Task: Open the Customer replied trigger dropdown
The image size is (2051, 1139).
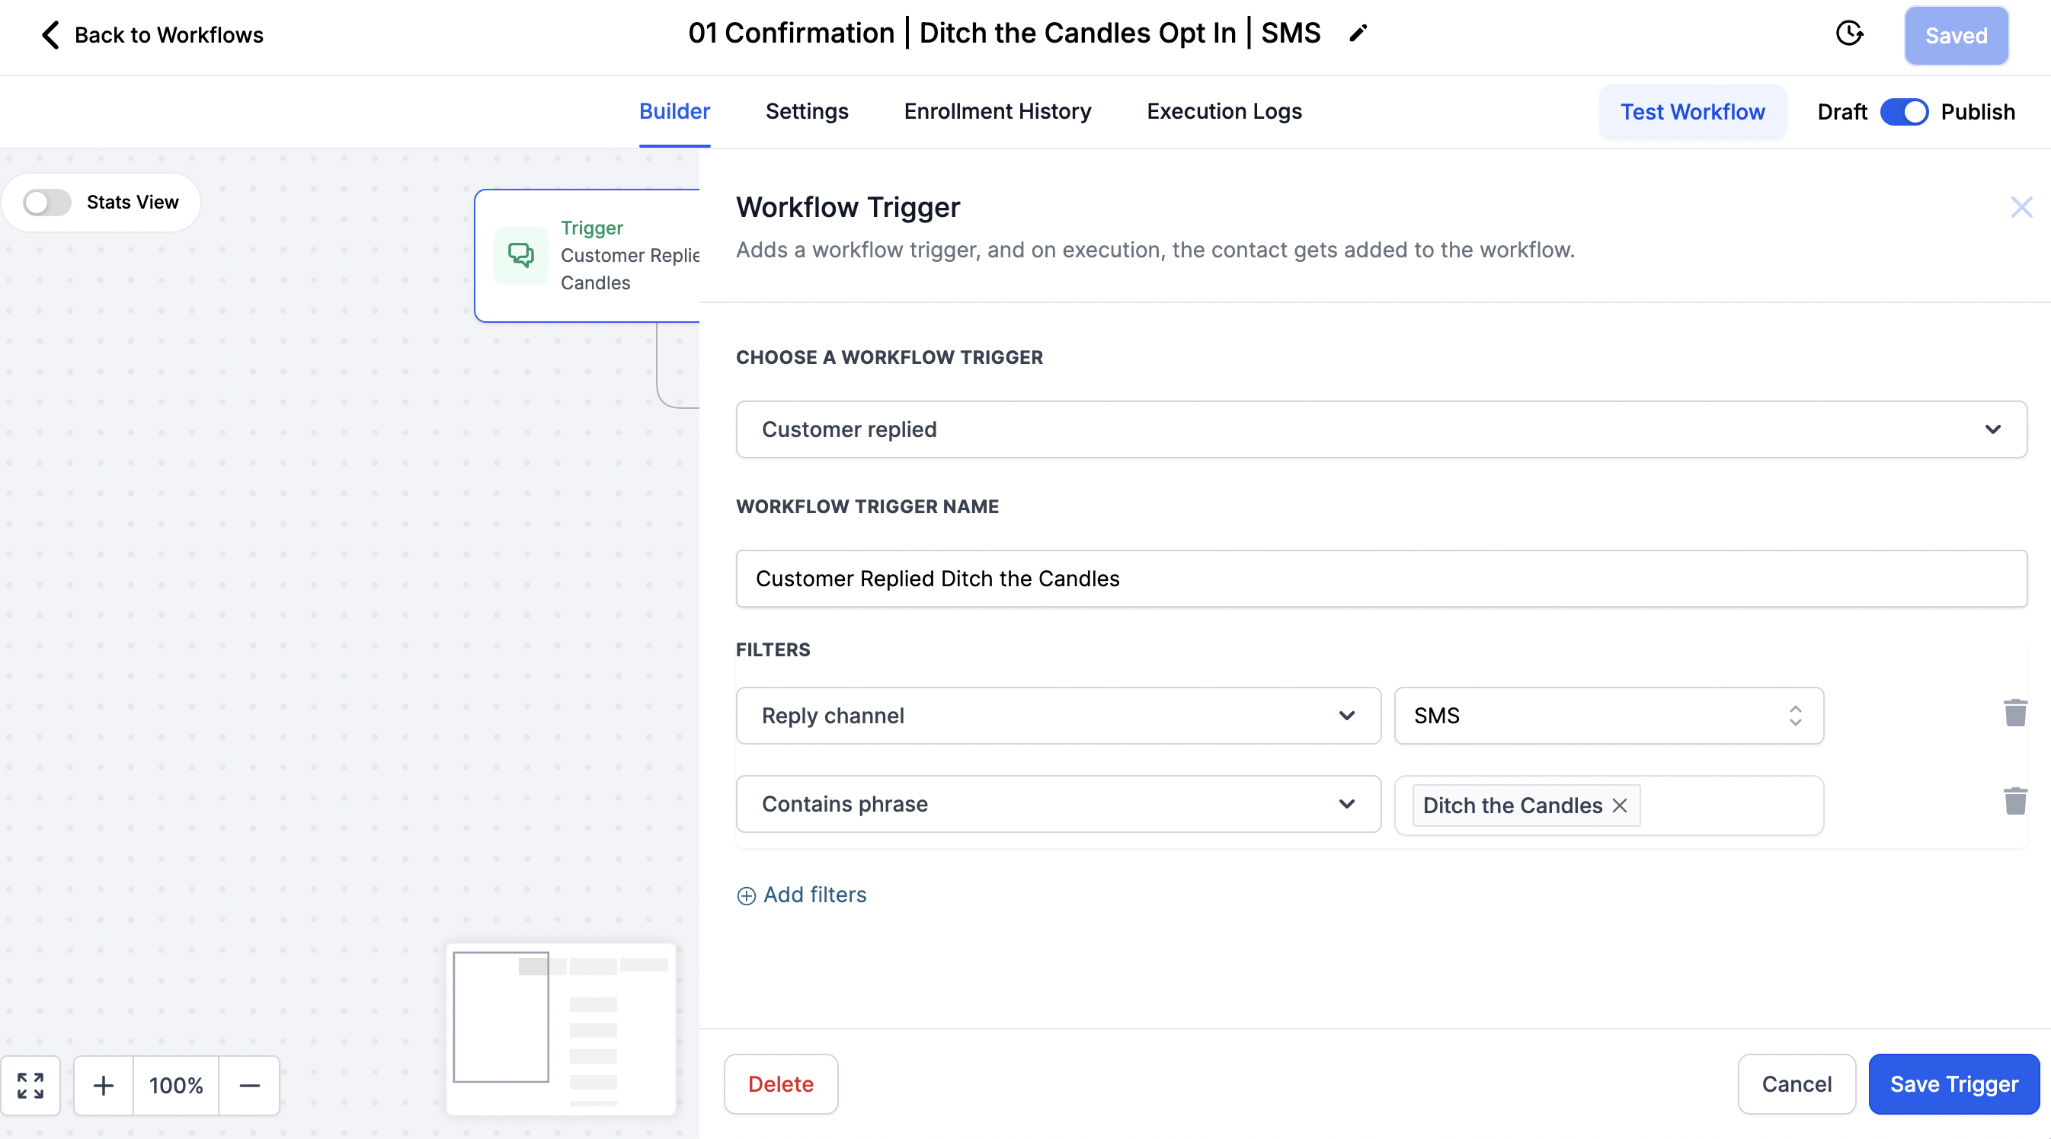Action: [x=1381, y=429]
